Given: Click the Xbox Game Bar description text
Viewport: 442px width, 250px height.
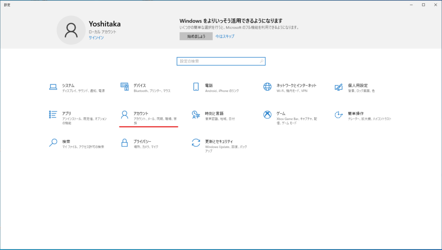Looking at the screenshot, I should 297,121.
